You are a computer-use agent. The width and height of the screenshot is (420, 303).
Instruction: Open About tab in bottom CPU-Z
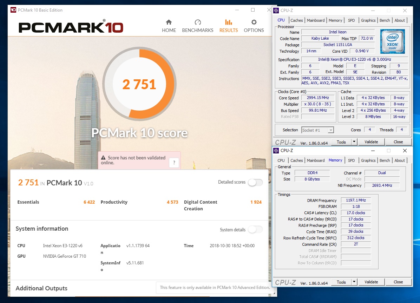coord(400,160)
